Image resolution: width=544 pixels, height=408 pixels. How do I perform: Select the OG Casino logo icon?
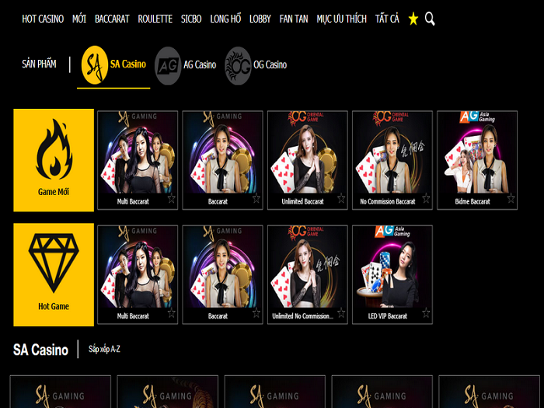point(238,65)
